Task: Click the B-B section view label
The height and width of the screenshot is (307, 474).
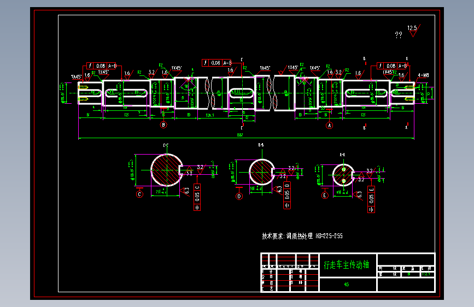Action: [x=261, y=145]
